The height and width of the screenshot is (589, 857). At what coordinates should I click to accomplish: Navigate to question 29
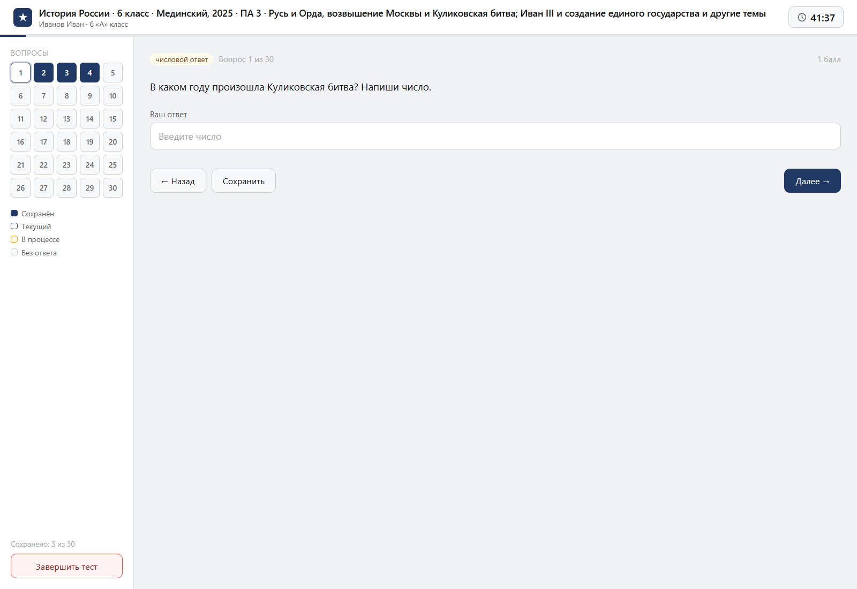tap(89, 188)
